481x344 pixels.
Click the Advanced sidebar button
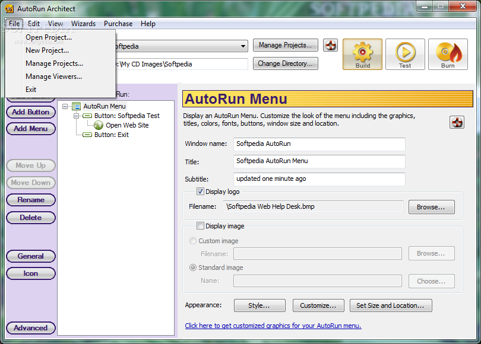(x=31, y=328)
